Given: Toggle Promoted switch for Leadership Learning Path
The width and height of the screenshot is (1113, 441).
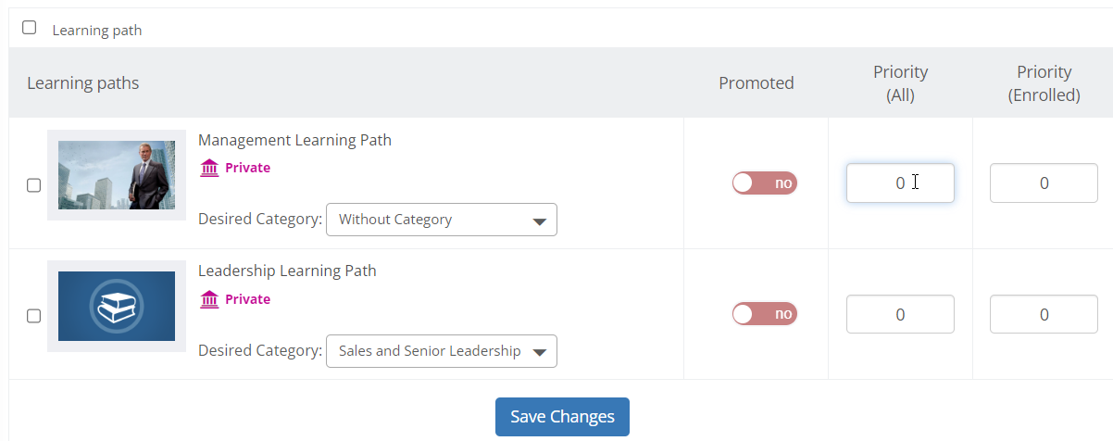Looking at the screenshot, I should click(764, 314).
